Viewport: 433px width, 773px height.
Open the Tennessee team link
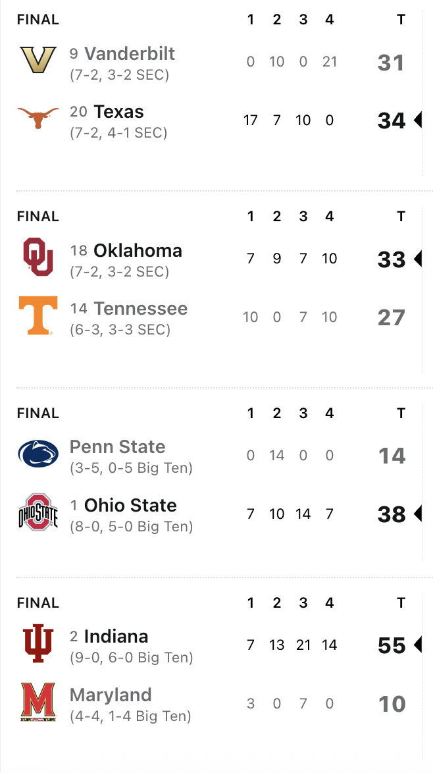(140, 309)
